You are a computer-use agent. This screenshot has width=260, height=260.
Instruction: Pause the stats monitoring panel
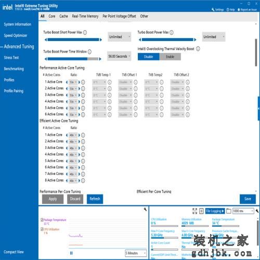[201, 211]
